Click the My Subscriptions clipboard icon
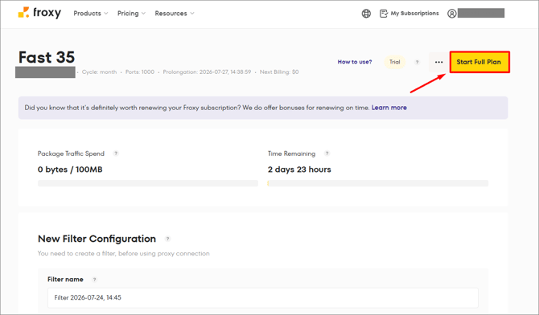This screenshot has height=315, width=539. point(383,14)
